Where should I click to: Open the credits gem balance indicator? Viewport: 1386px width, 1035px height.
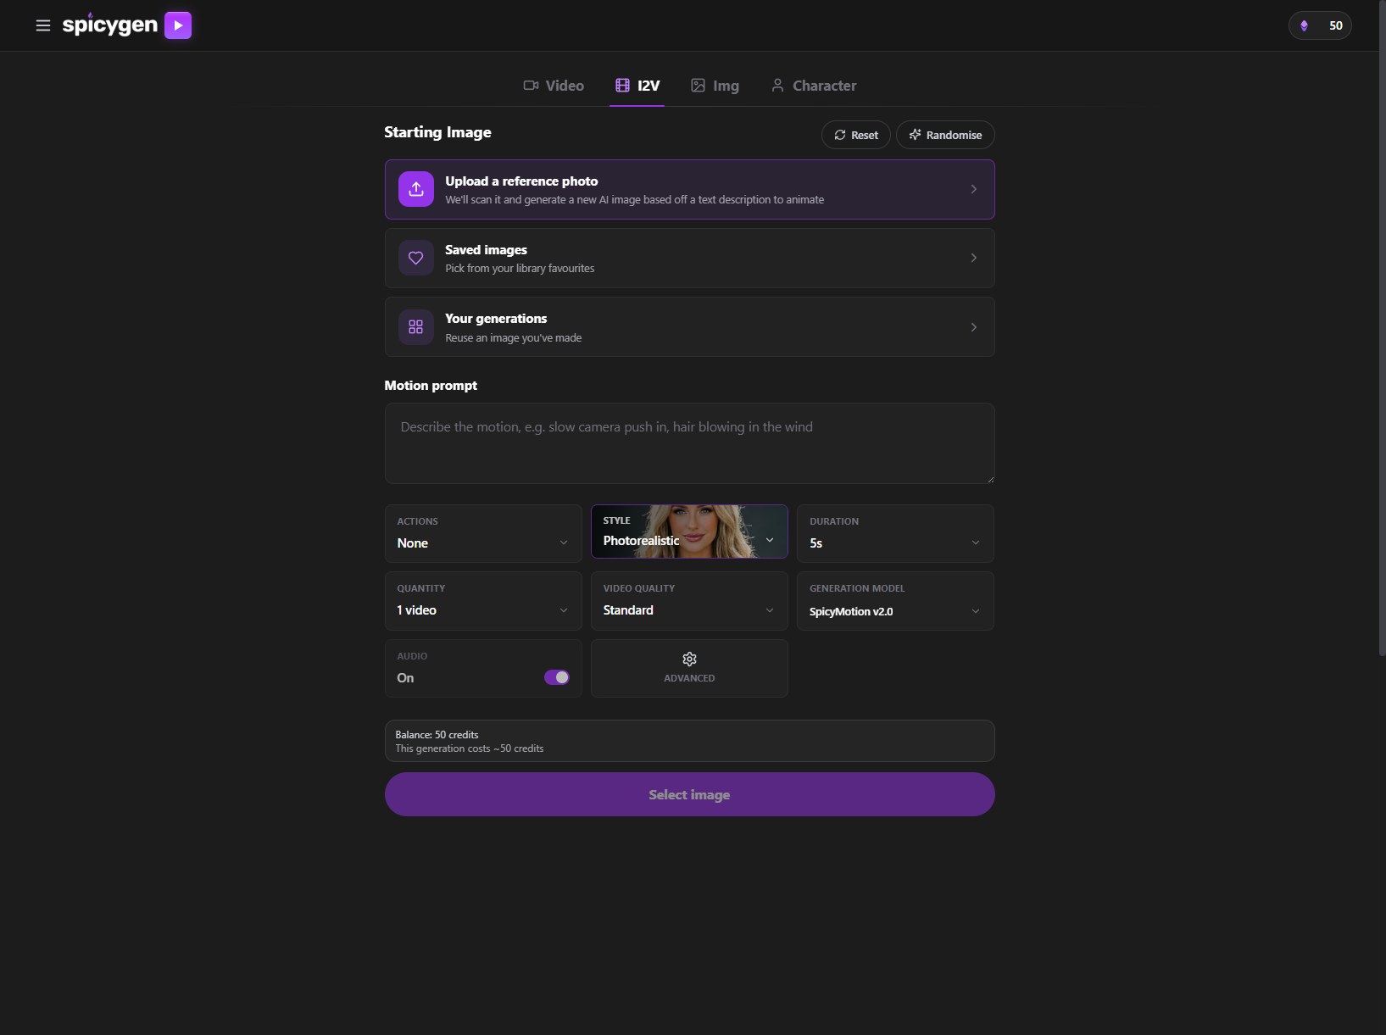(x=1320, y=25)
